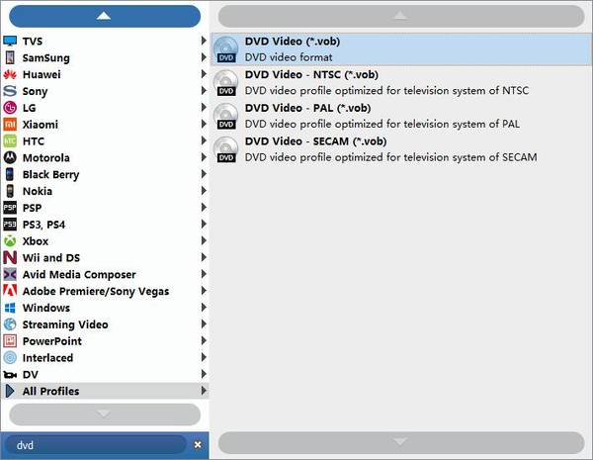Click the DV label

coord(31,375)
